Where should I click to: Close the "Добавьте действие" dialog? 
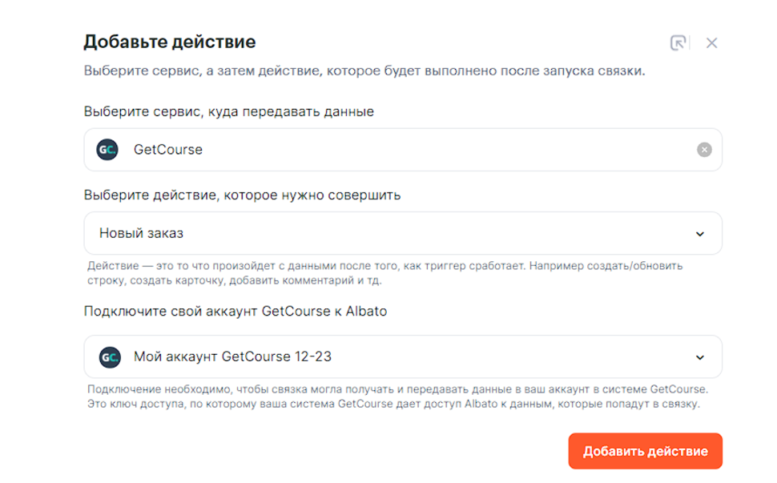(x=711, y=43)
